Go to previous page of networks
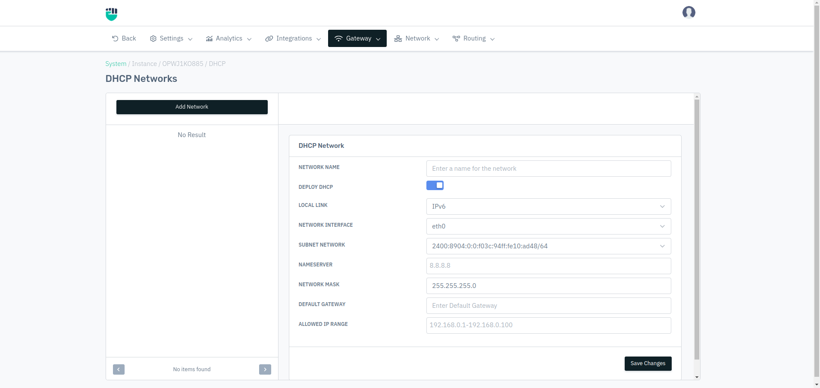Screen dimensions: 820x388 pos(119,369)
